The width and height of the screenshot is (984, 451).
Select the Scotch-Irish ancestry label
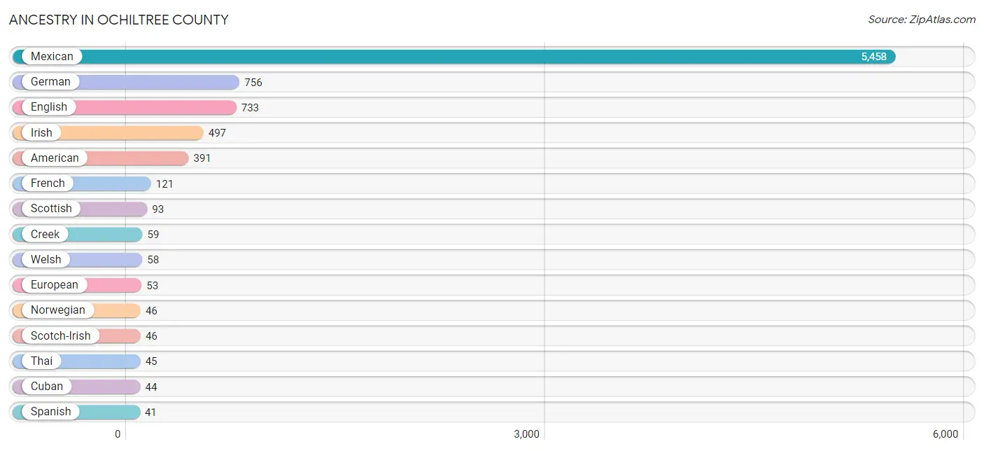(61, 335)
